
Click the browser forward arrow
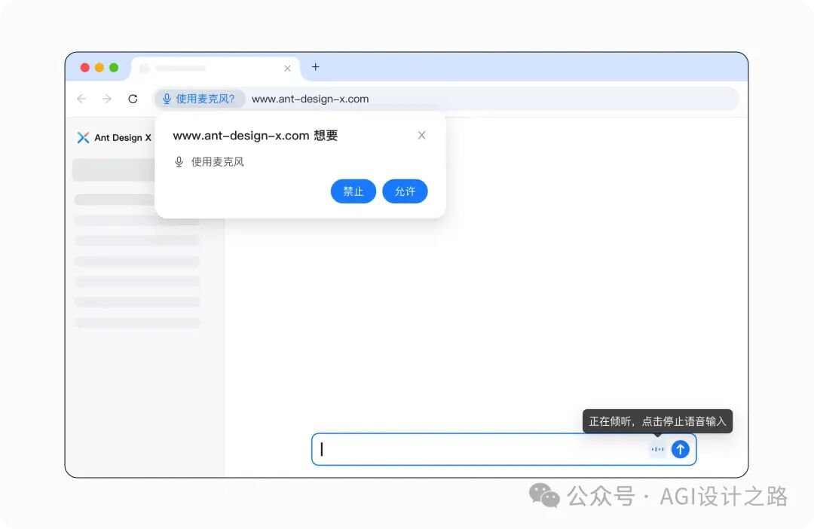(x=107, y=99)
